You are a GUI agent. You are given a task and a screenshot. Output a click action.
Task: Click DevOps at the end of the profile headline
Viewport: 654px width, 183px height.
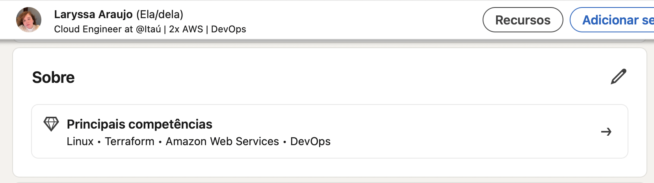[229, 29]
